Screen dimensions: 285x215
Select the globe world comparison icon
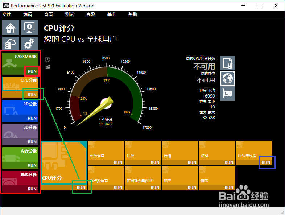click(x=228, y=78)
